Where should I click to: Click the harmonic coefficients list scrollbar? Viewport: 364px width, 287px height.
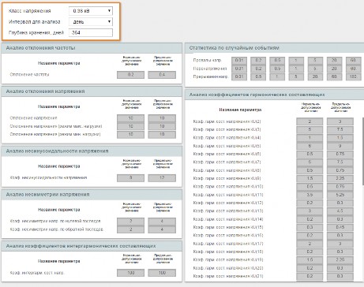pyautogui.click(x=363, y=151)
